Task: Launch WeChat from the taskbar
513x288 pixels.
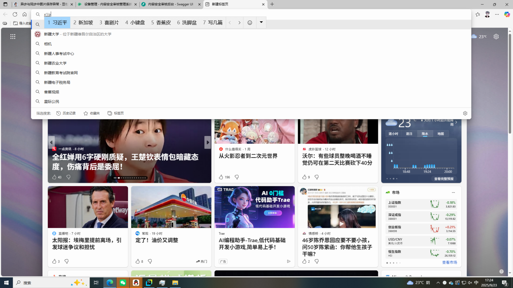Action: coord(123,282)
